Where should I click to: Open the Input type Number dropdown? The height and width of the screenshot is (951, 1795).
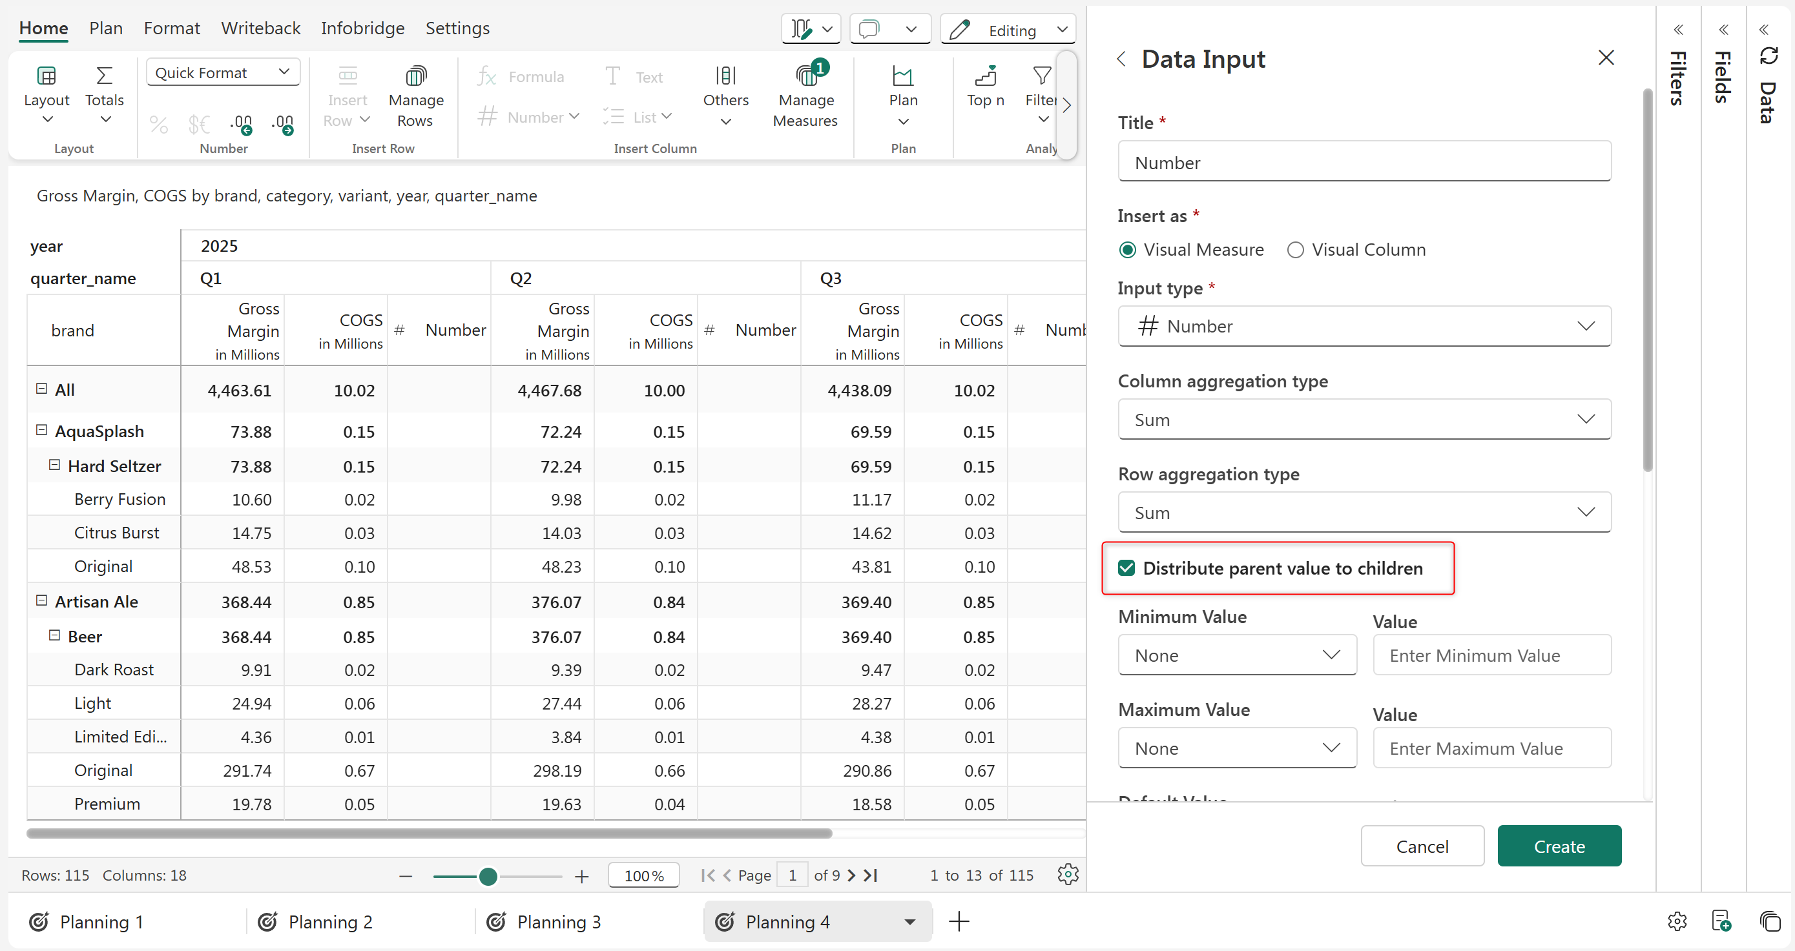[x=1364, y=327]
